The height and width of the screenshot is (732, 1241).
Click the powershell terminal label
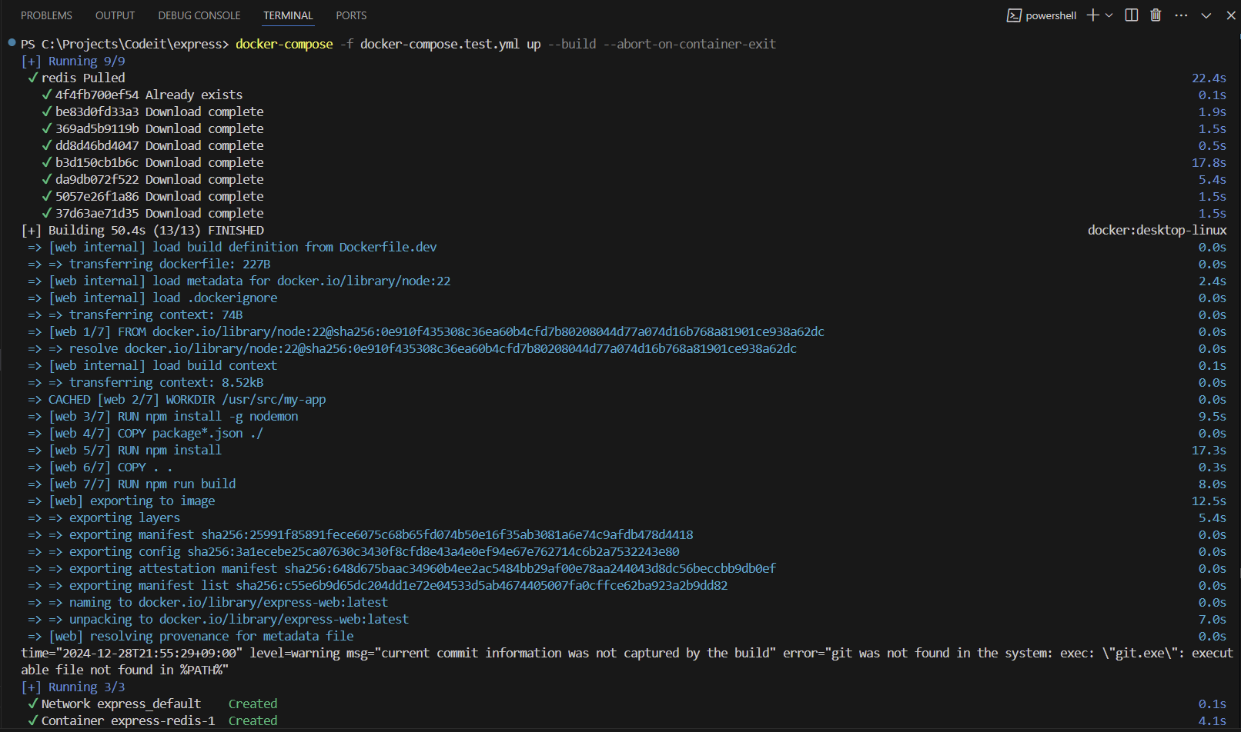click(1051, 15)
